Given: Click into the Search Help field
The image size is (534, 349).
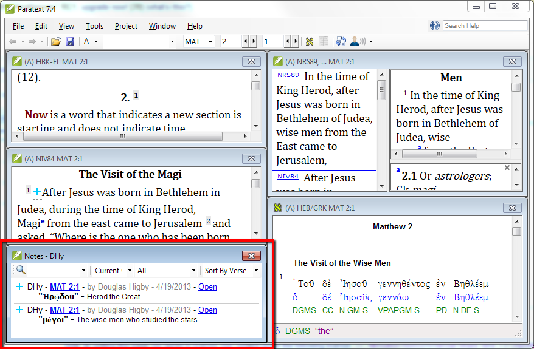Looking at the screenshot, I should click(485, 25).
